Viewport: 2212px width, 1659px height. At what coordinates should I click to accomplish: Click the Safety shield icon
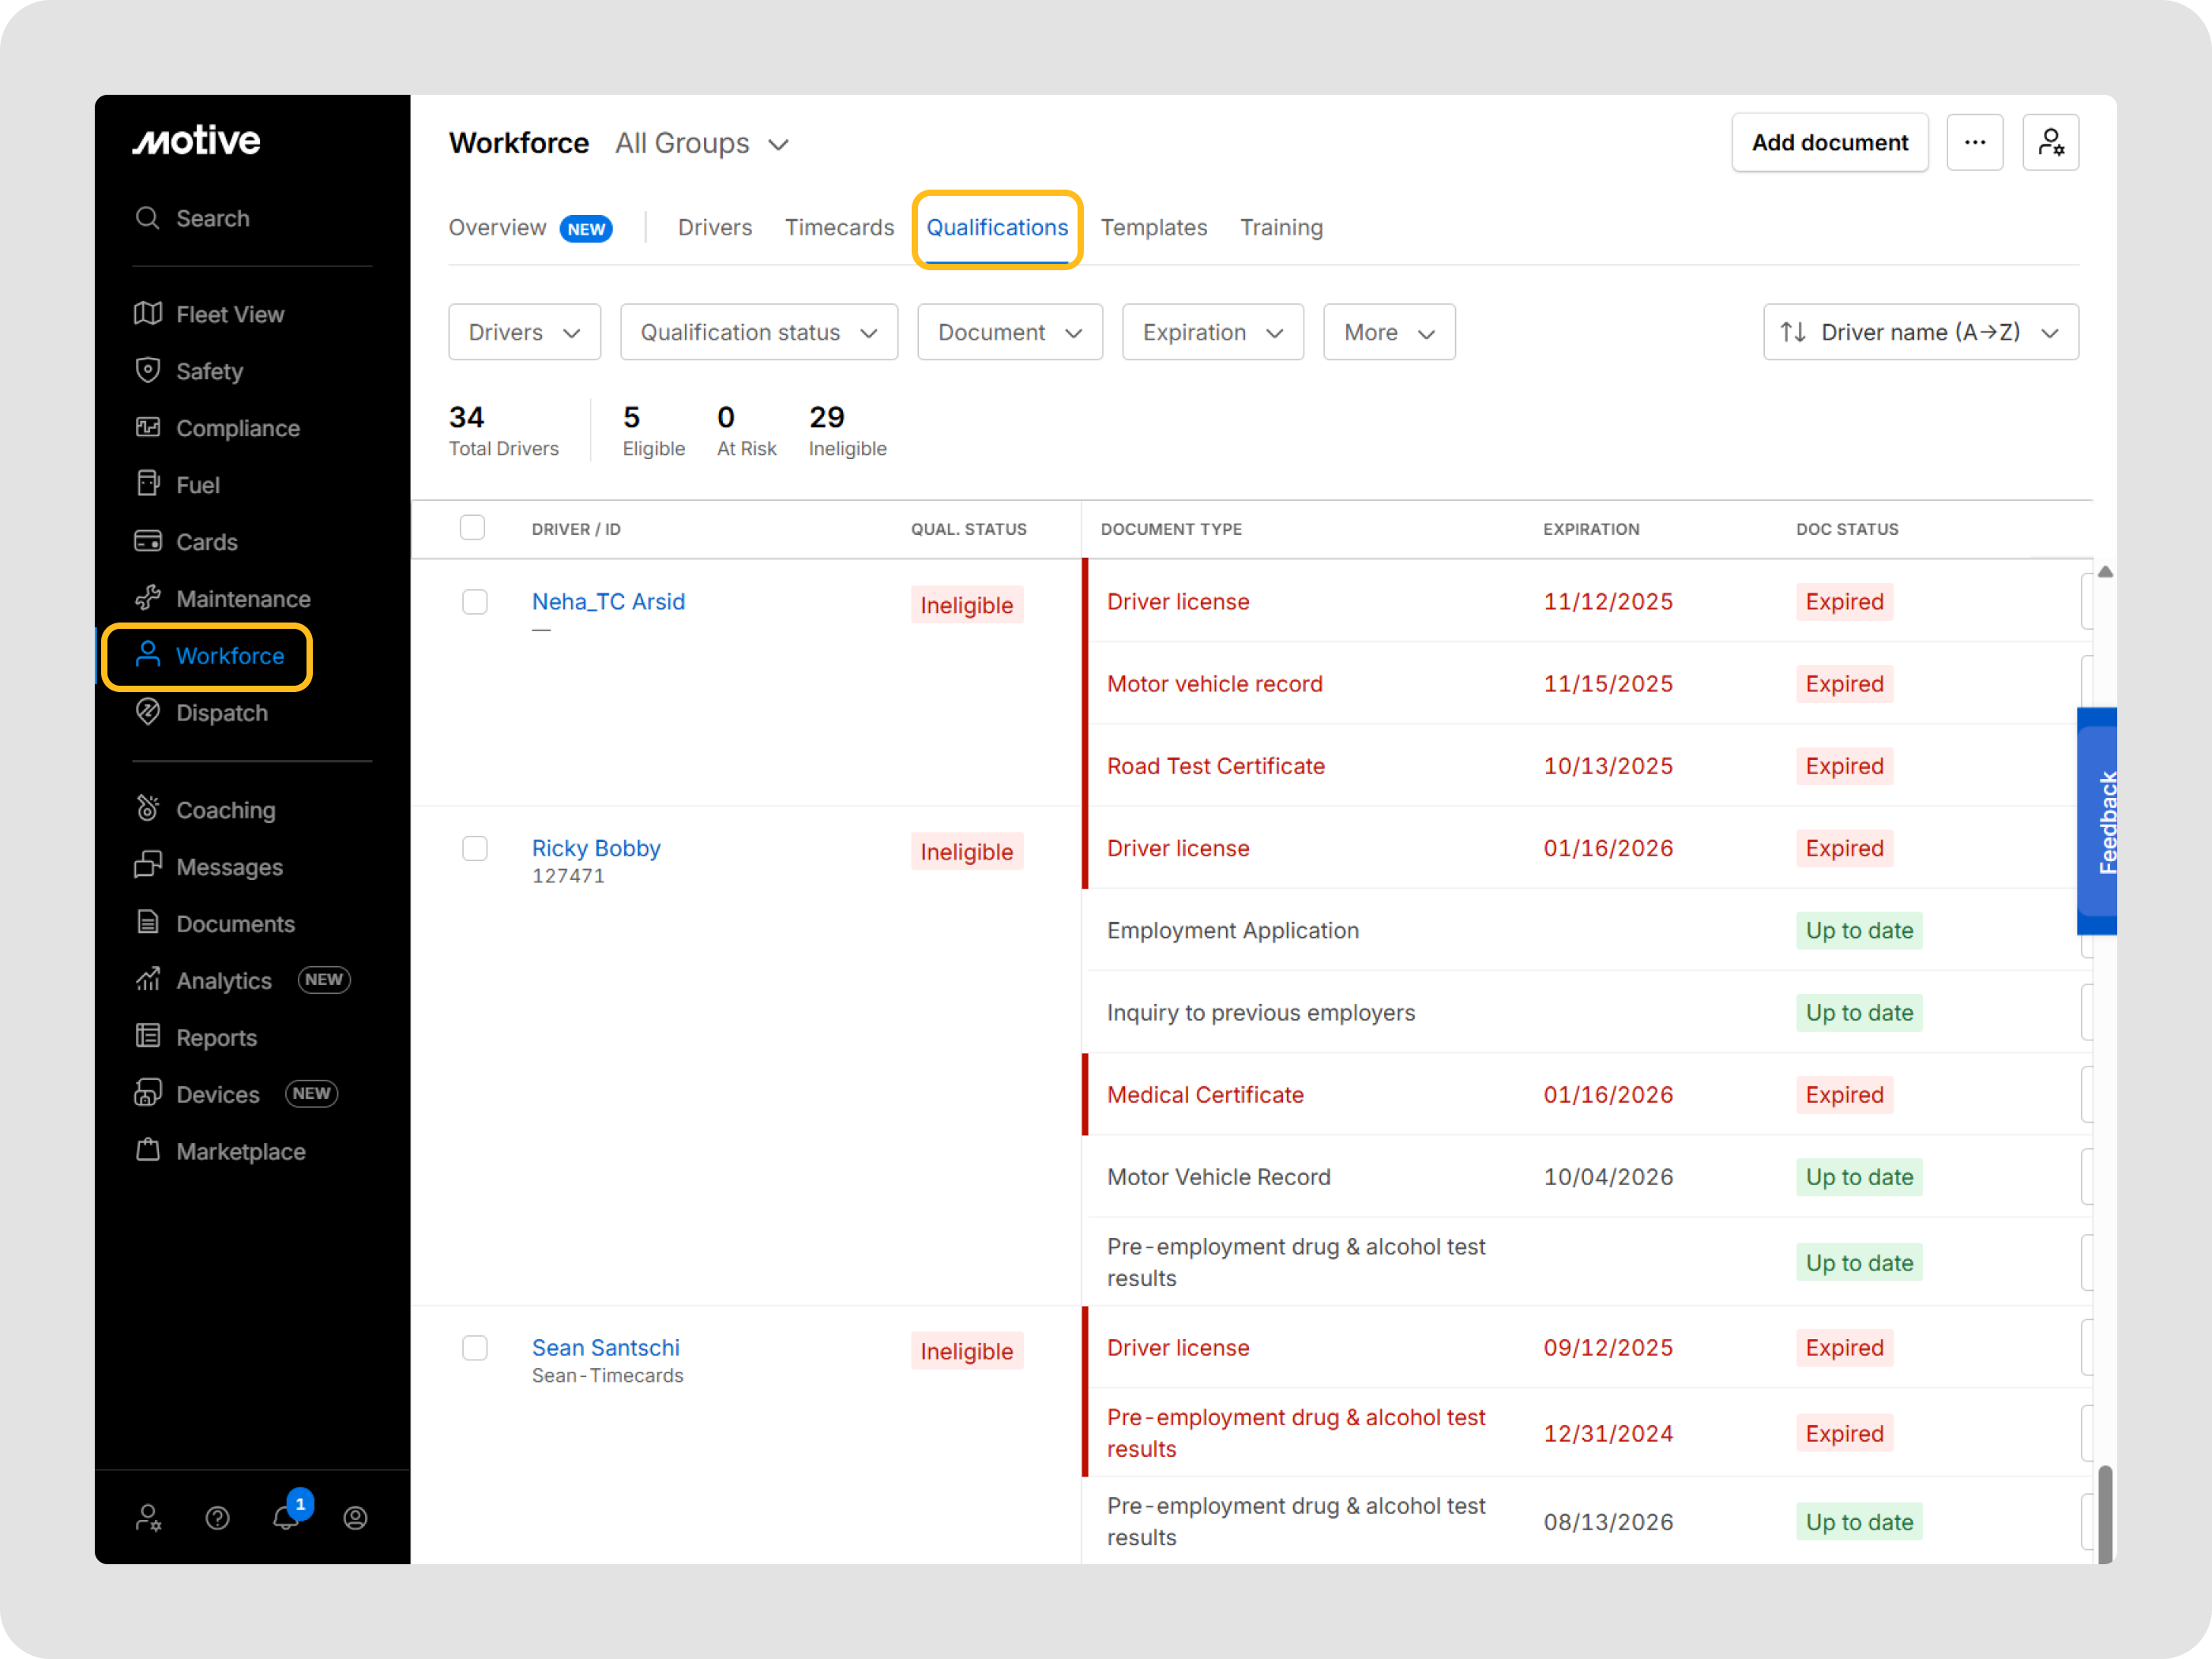tap(148, 371)
